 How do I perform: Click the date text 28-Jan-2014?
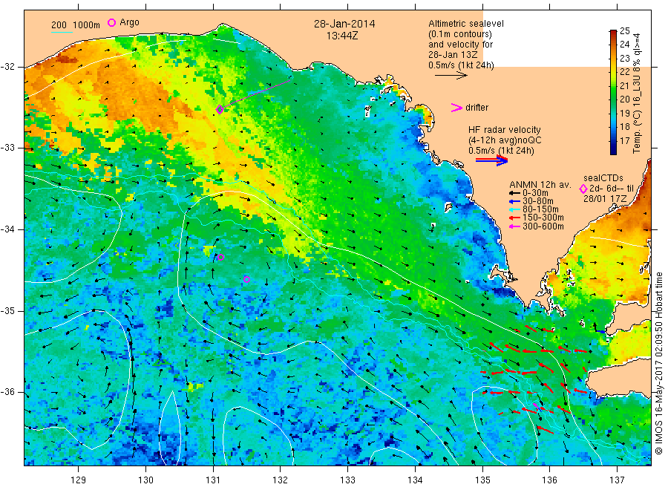[x=344, y=24]
